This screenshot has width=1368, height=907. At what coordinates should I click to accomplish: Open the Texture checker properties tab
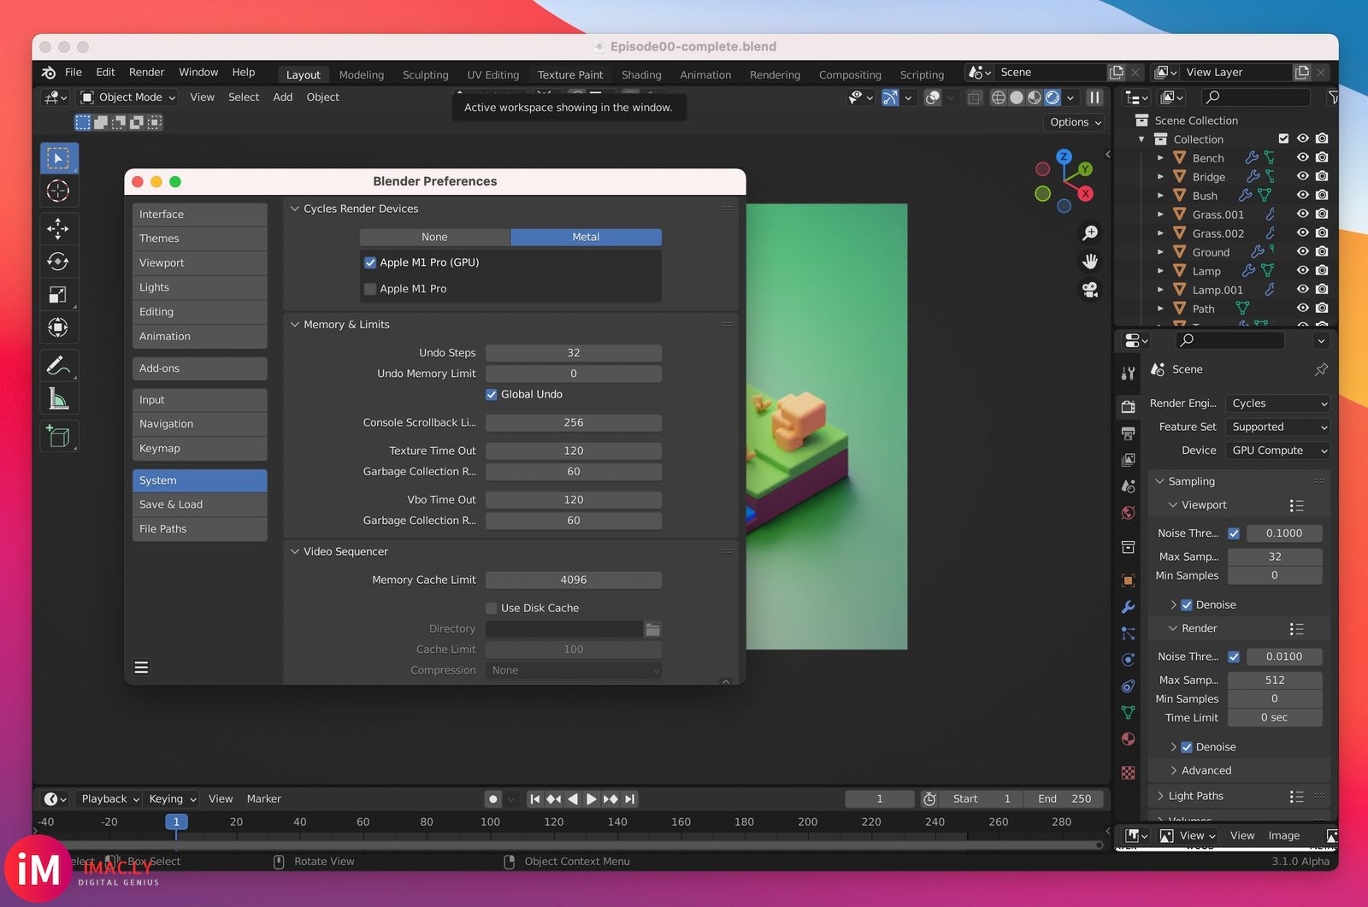coord(1129,772)
